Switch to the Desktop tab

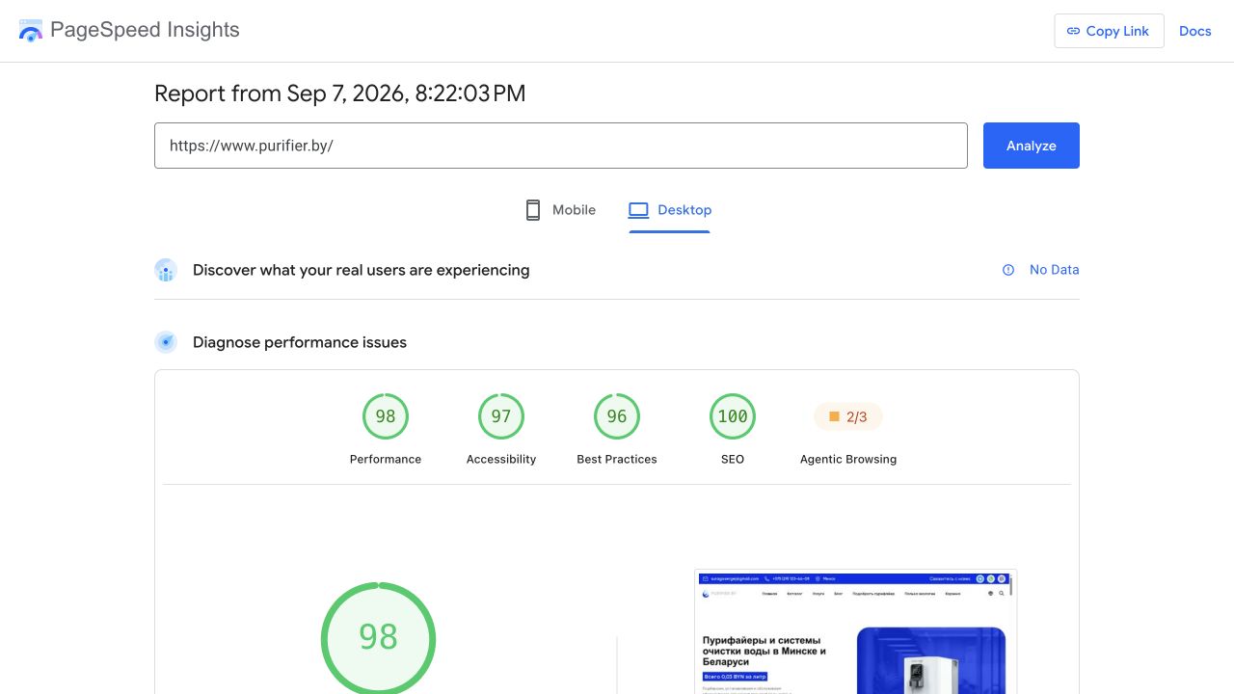click(670, 210)
